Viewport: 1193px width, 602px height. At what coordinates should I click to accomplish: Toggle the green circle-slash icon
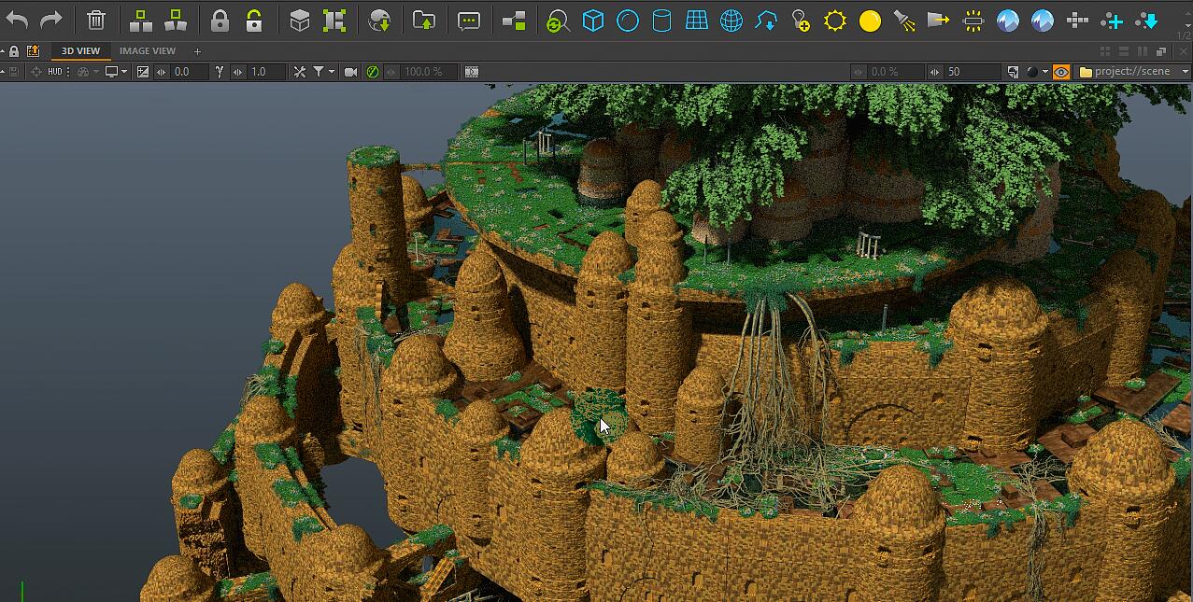click(373, 72)
